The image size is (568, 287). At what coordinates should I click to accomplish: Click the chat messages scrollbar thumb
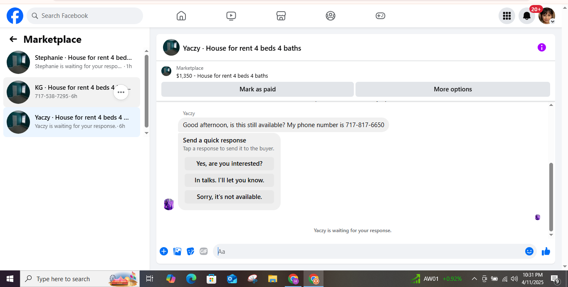pos(551,197)
